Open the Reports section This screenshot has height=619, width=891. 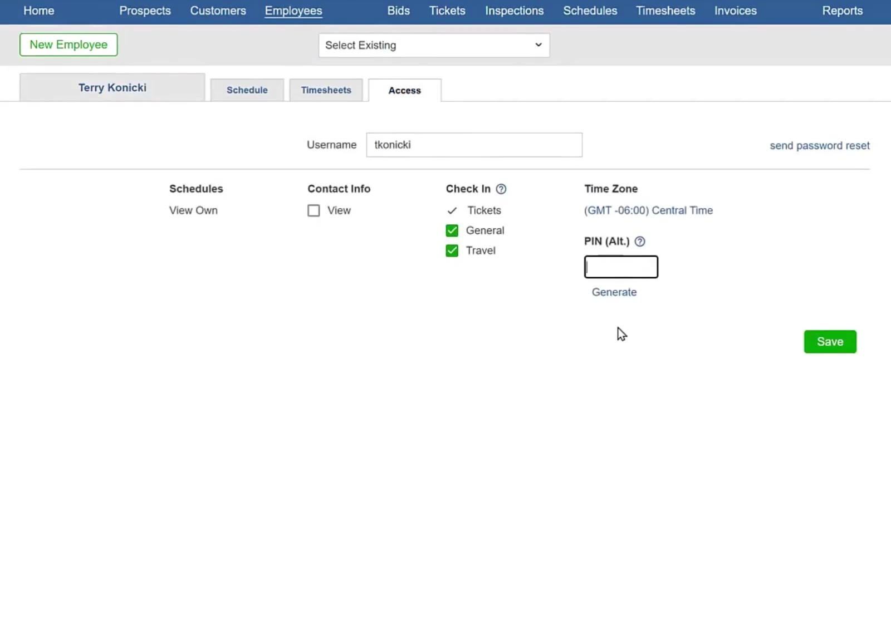843,11
